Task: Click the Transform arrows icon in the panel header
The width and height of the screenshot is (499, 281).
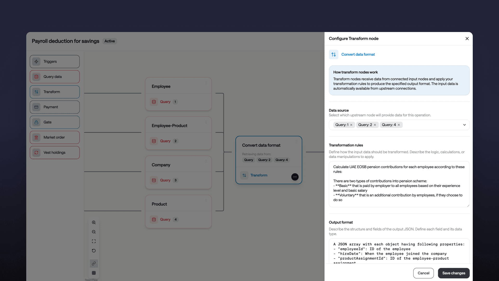Action: point(333,54)
